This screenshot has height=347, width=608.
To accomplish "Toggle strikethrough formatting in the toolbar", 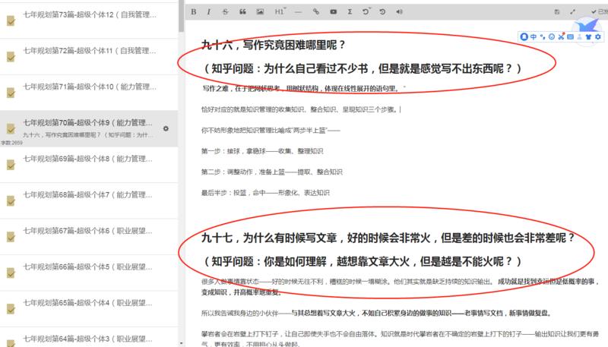I will (225, 11).
